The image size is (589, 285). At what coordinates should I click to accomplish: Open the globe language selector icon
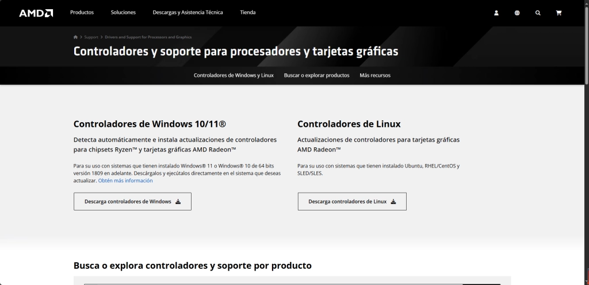pos(517,13)
